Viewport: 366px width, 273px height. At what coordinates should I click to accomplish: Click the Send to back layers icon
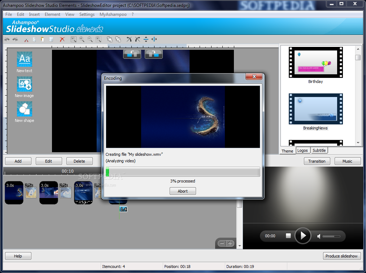(x=118, y=39)
